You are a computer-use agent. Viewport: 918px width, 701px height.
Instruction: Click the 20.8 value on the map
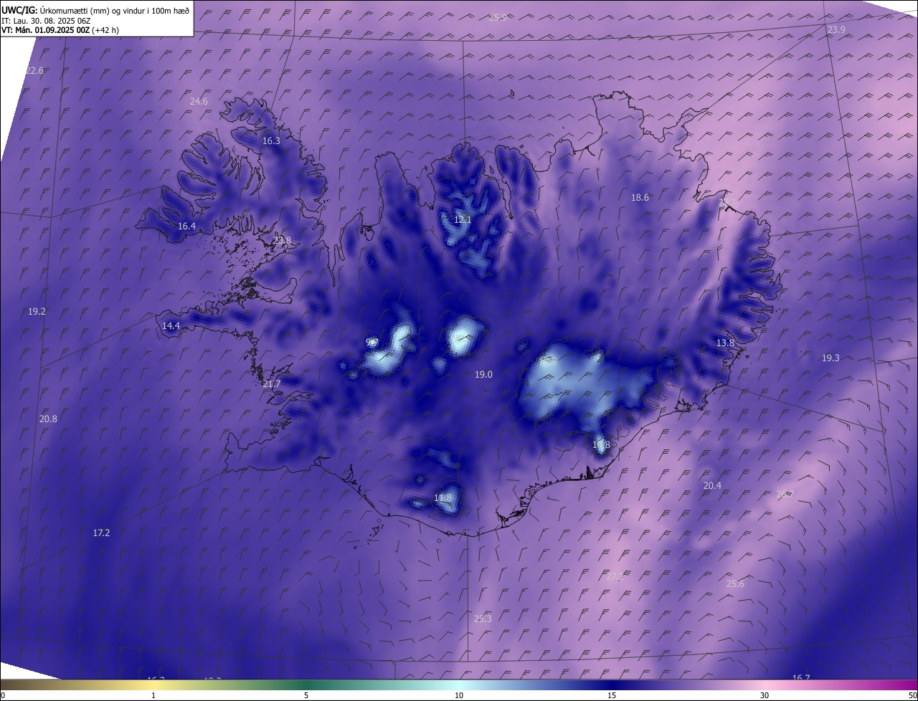point(48,419)
